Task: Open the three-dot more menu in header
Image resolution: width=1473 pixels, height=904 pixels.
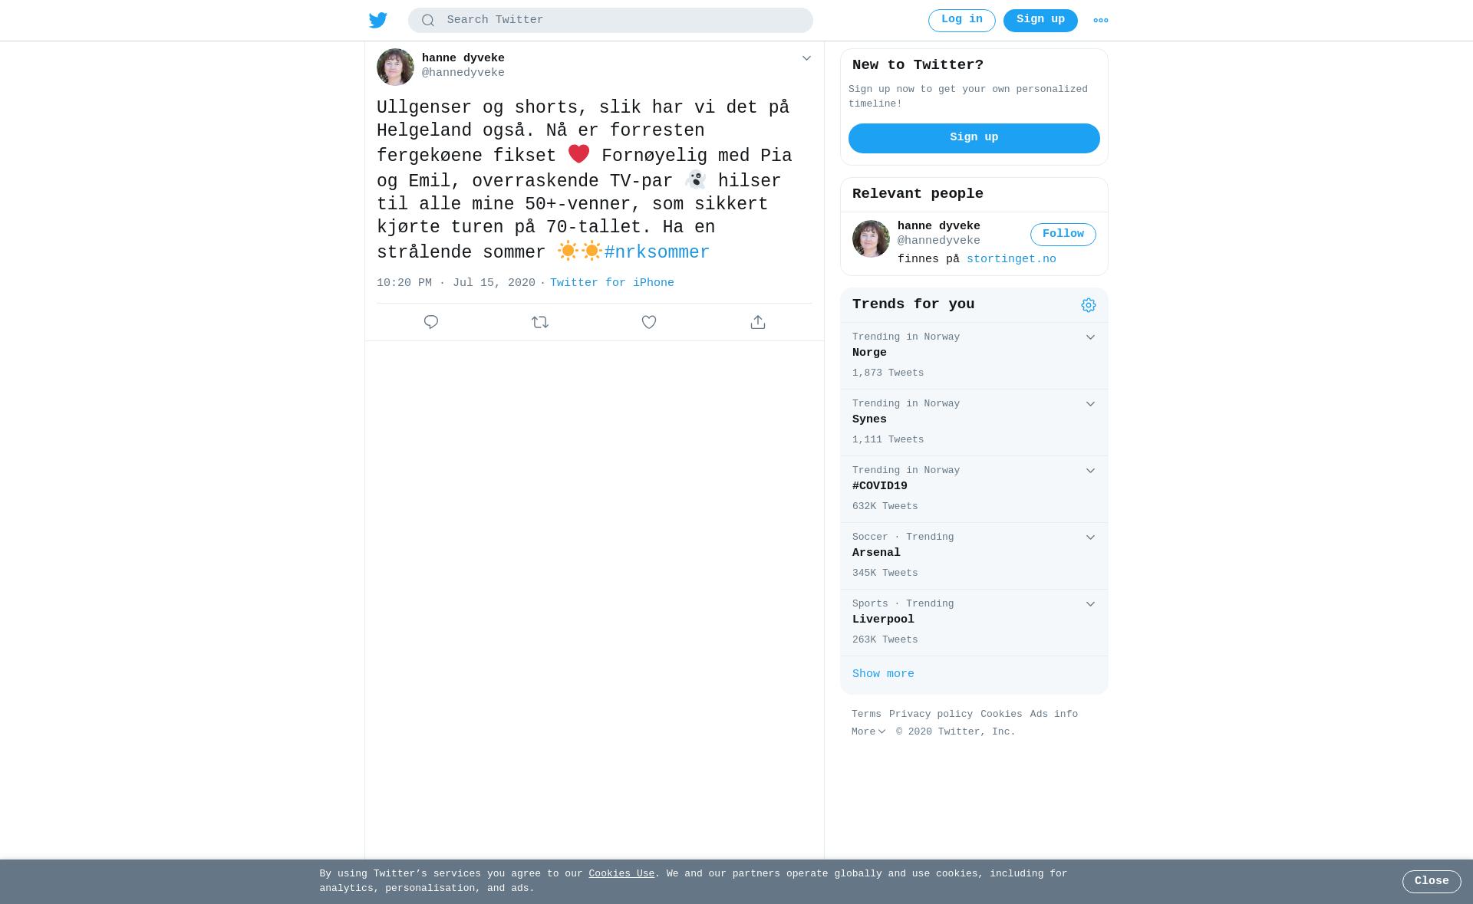Action: (1101, 21)
